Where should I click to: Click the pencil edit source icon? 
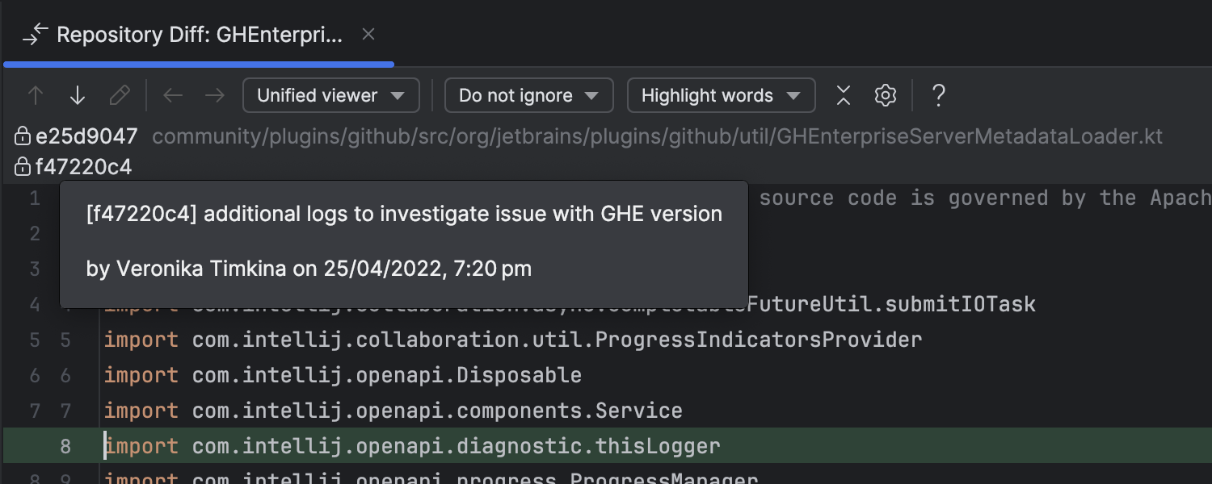tap(120, 96)
